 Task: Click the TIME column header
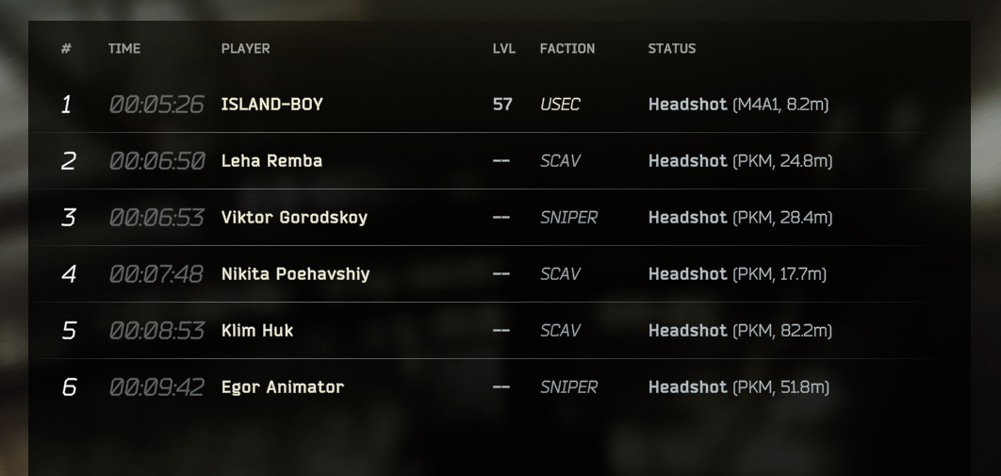click(x=124, y=49)
